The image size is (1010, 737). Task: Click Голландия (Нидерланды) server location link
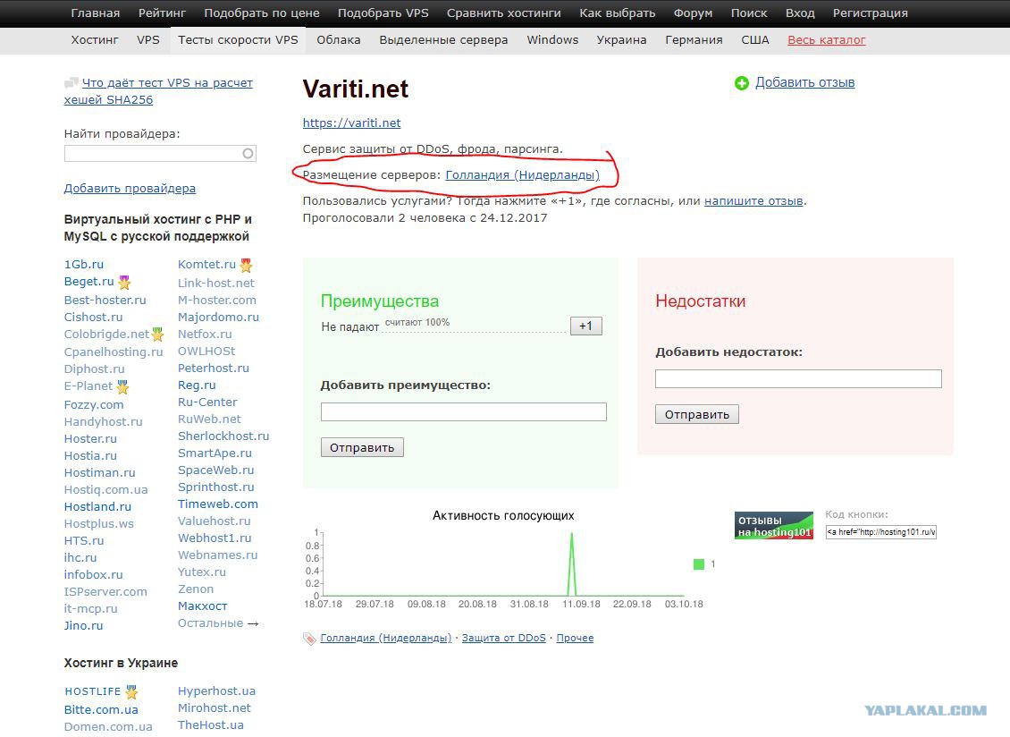[522, 174]
